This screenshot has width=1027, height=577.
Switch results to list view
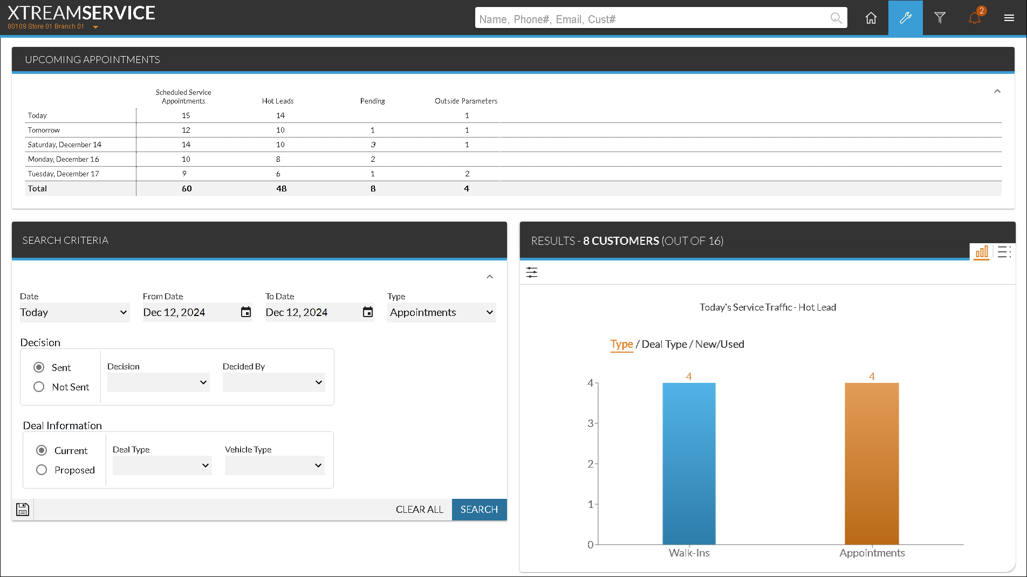coord(1003,252)
